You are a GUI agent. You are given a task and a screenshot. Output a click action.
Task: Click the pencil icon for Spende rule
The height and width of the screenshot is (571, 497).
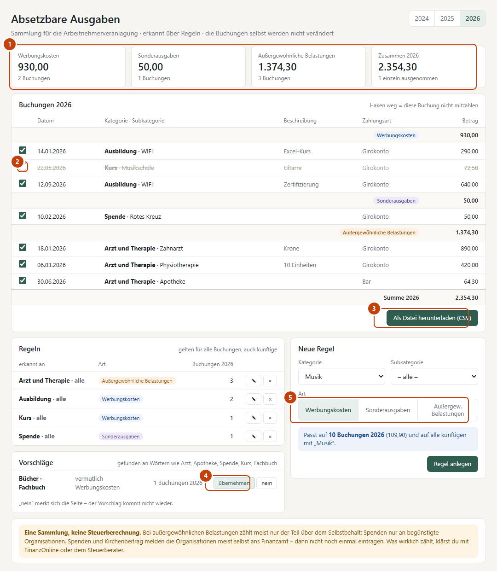254,437
